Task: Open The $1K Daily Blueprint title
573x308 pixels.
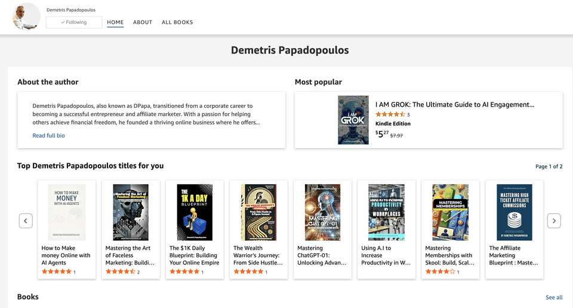Action: click(x=194, y=255)
